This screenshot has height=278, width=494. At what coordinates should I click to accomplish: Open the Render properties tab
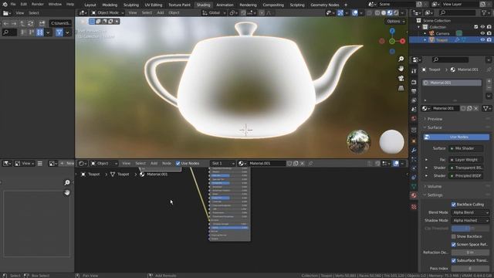pyautogui.click(x=414, y=82)
